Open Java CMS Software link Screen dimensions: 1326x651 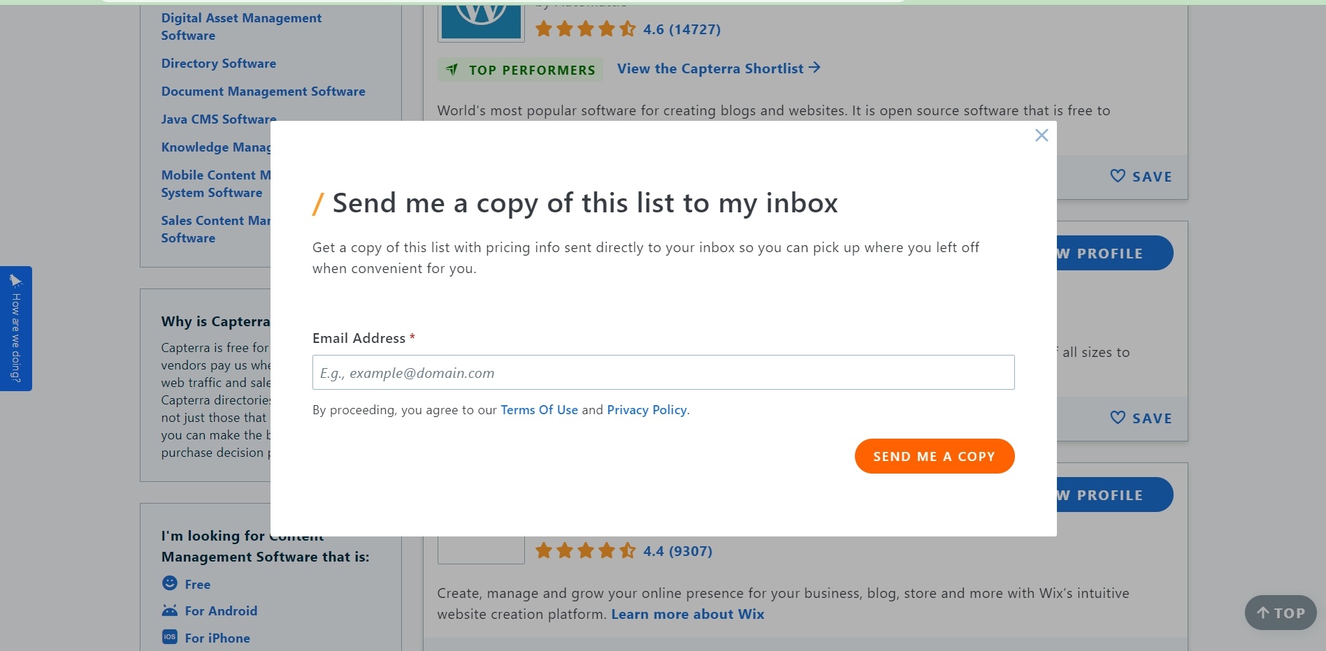pos(218,119)
